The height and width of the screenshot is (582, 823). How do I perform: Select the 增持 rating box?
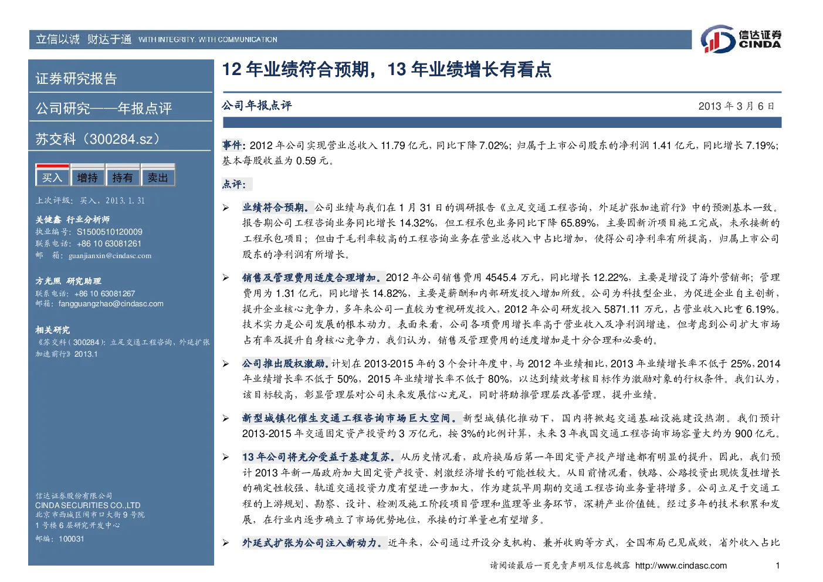[x=87, y=175]
